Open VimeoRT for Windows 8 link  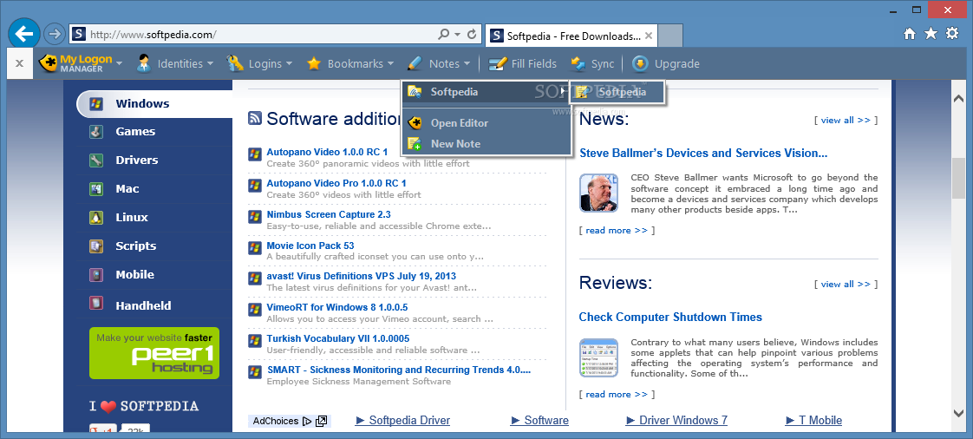(x=337, y=307)
